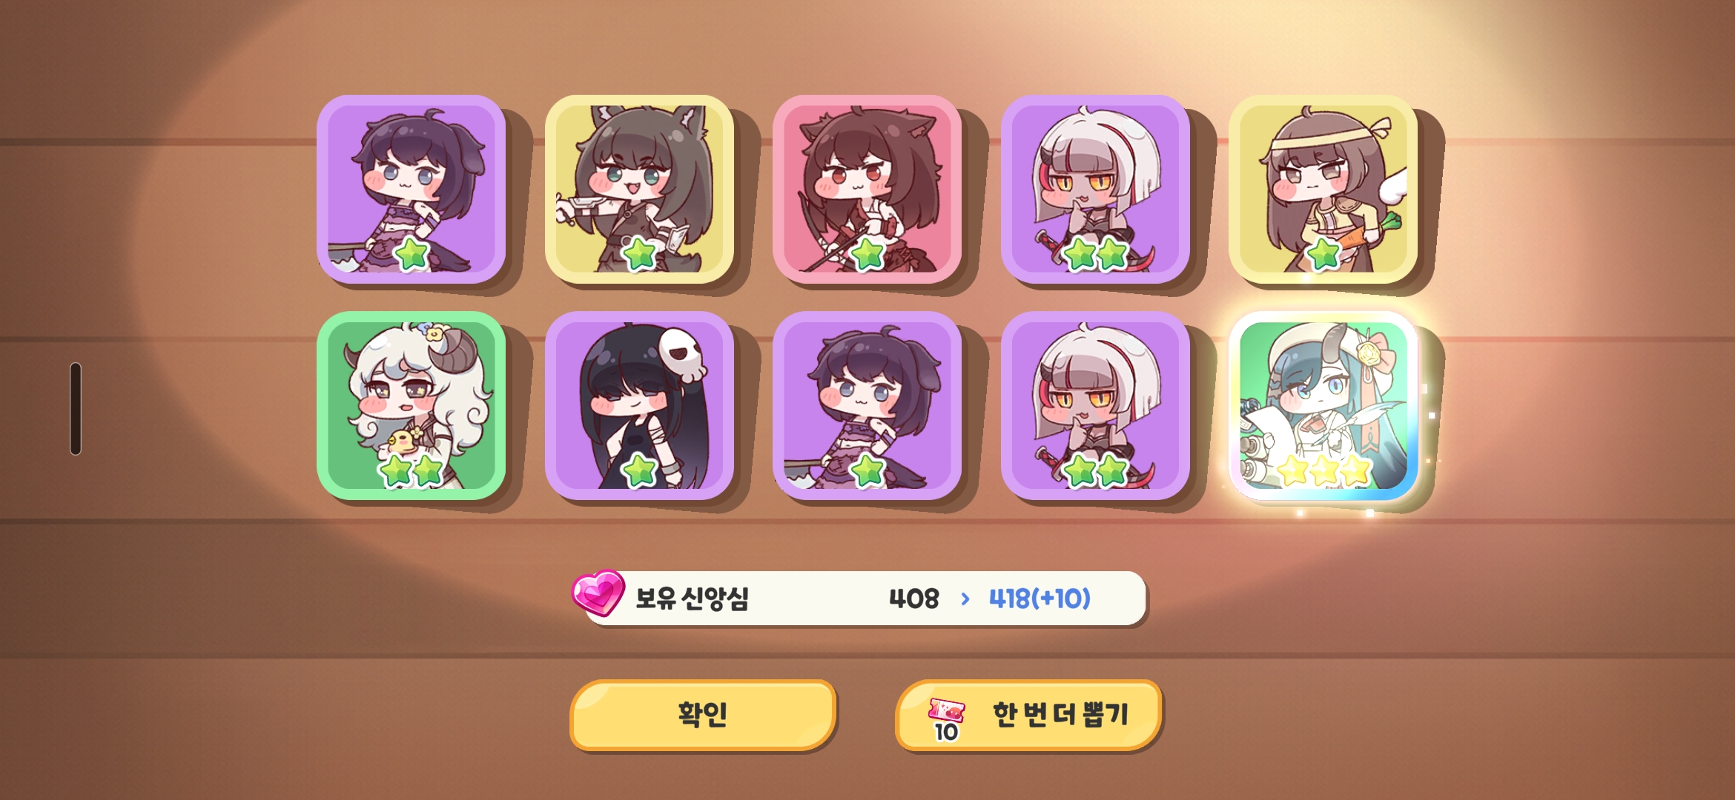This screenshot has height=800, width=1735.
Task: Click the 한 번 더 뽑기 button
Action: point(1028,715)
